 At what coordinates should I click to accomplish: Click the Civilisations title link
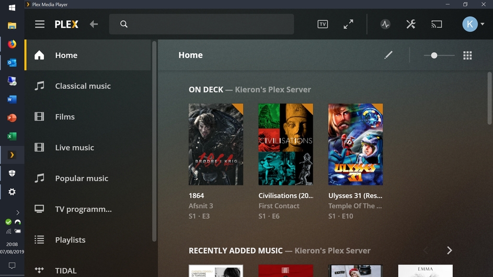point(286,195)
